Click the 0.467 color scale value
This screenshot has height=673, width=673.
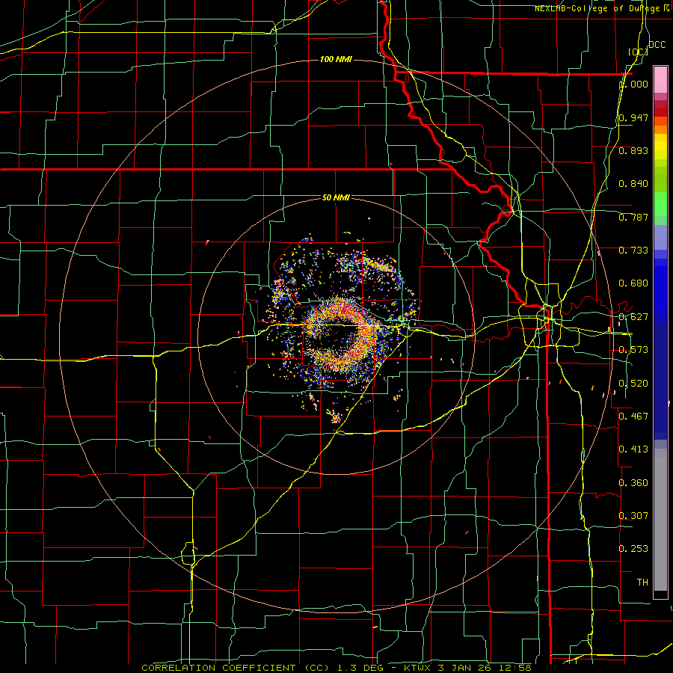(633, 417)
